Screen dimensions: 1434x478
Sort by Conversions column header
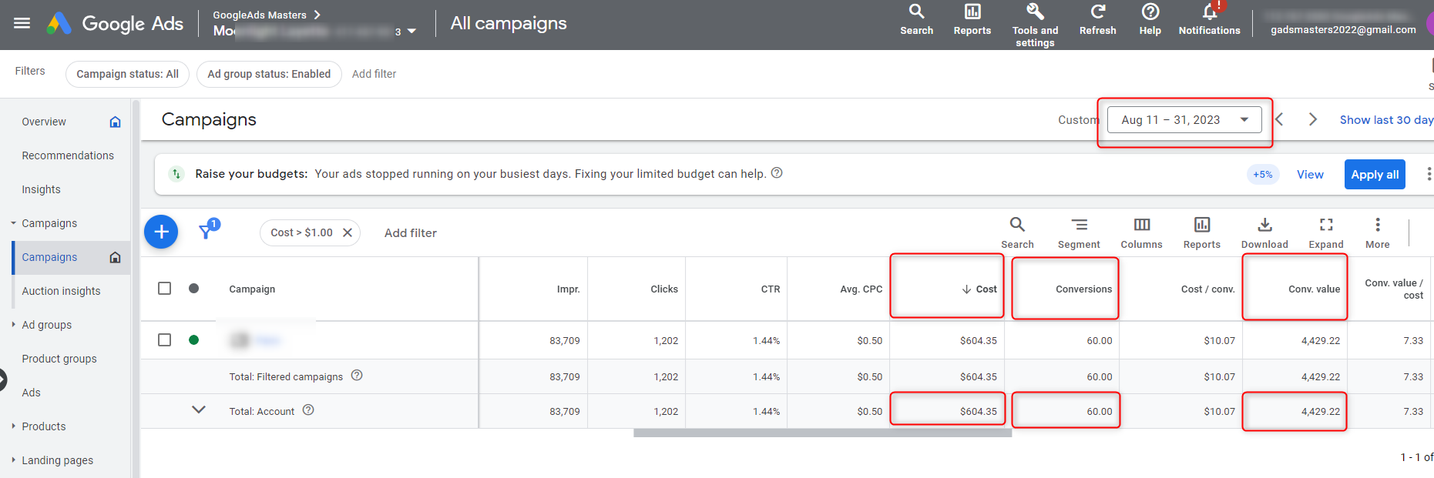1083,289
